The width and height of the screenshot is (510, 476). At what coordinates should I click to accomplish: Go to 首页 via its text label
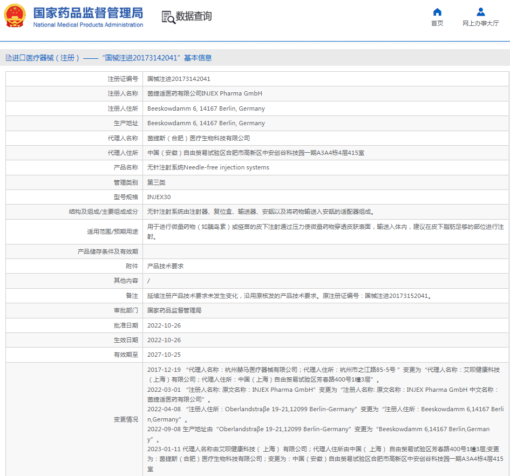pyautogui.click(x=437, y=23)
